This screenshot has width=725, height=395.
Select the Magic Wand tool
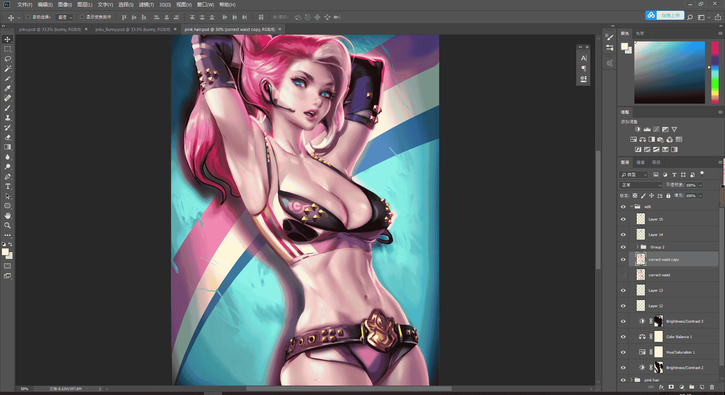pos(8,69)
